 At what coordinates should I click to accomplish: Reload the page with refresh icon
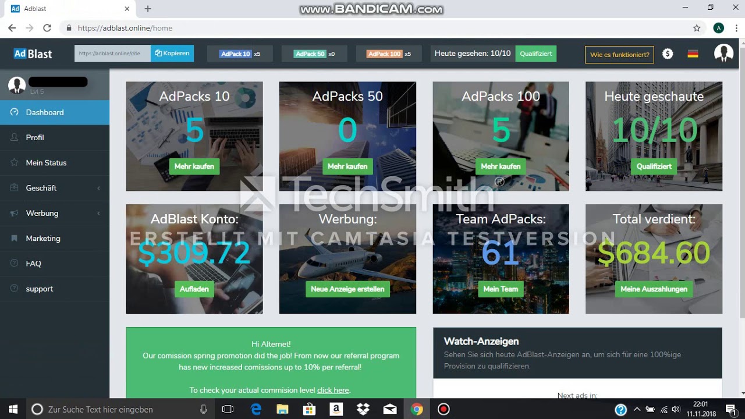[47, 28]
